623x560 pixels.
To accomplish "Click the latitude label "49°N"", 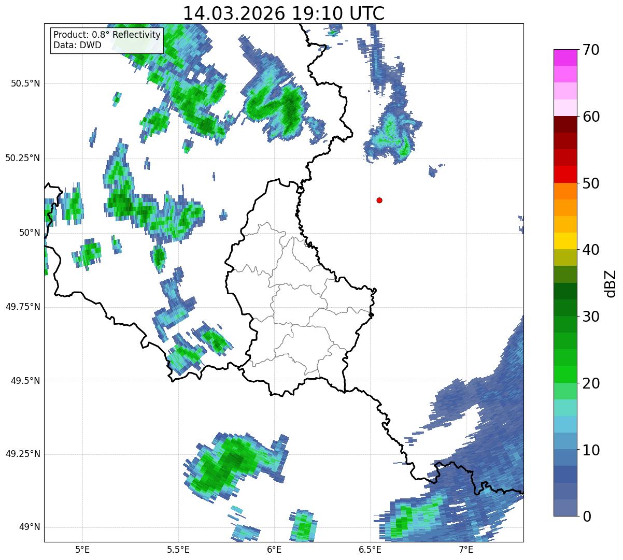I will pos(29,527).
